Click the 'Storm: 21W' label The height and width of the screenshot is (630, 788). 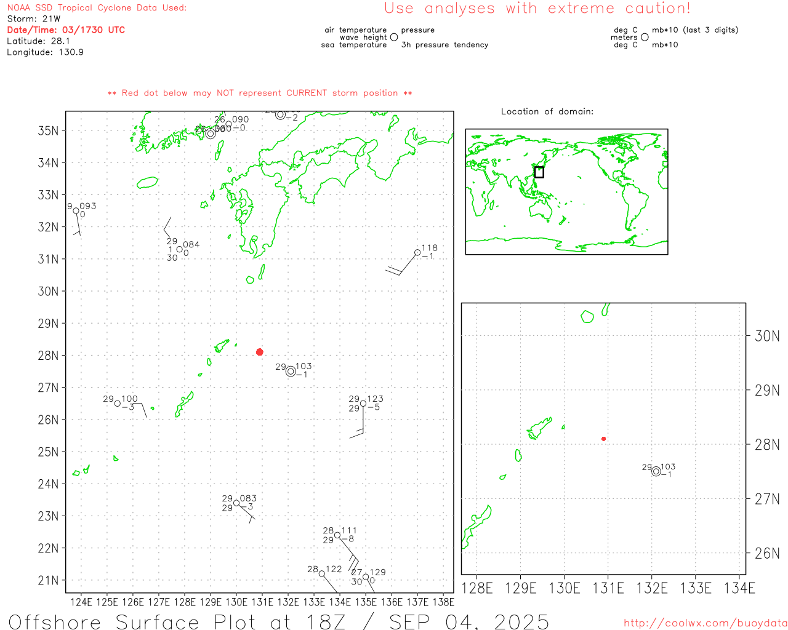[x=34, y=19]
